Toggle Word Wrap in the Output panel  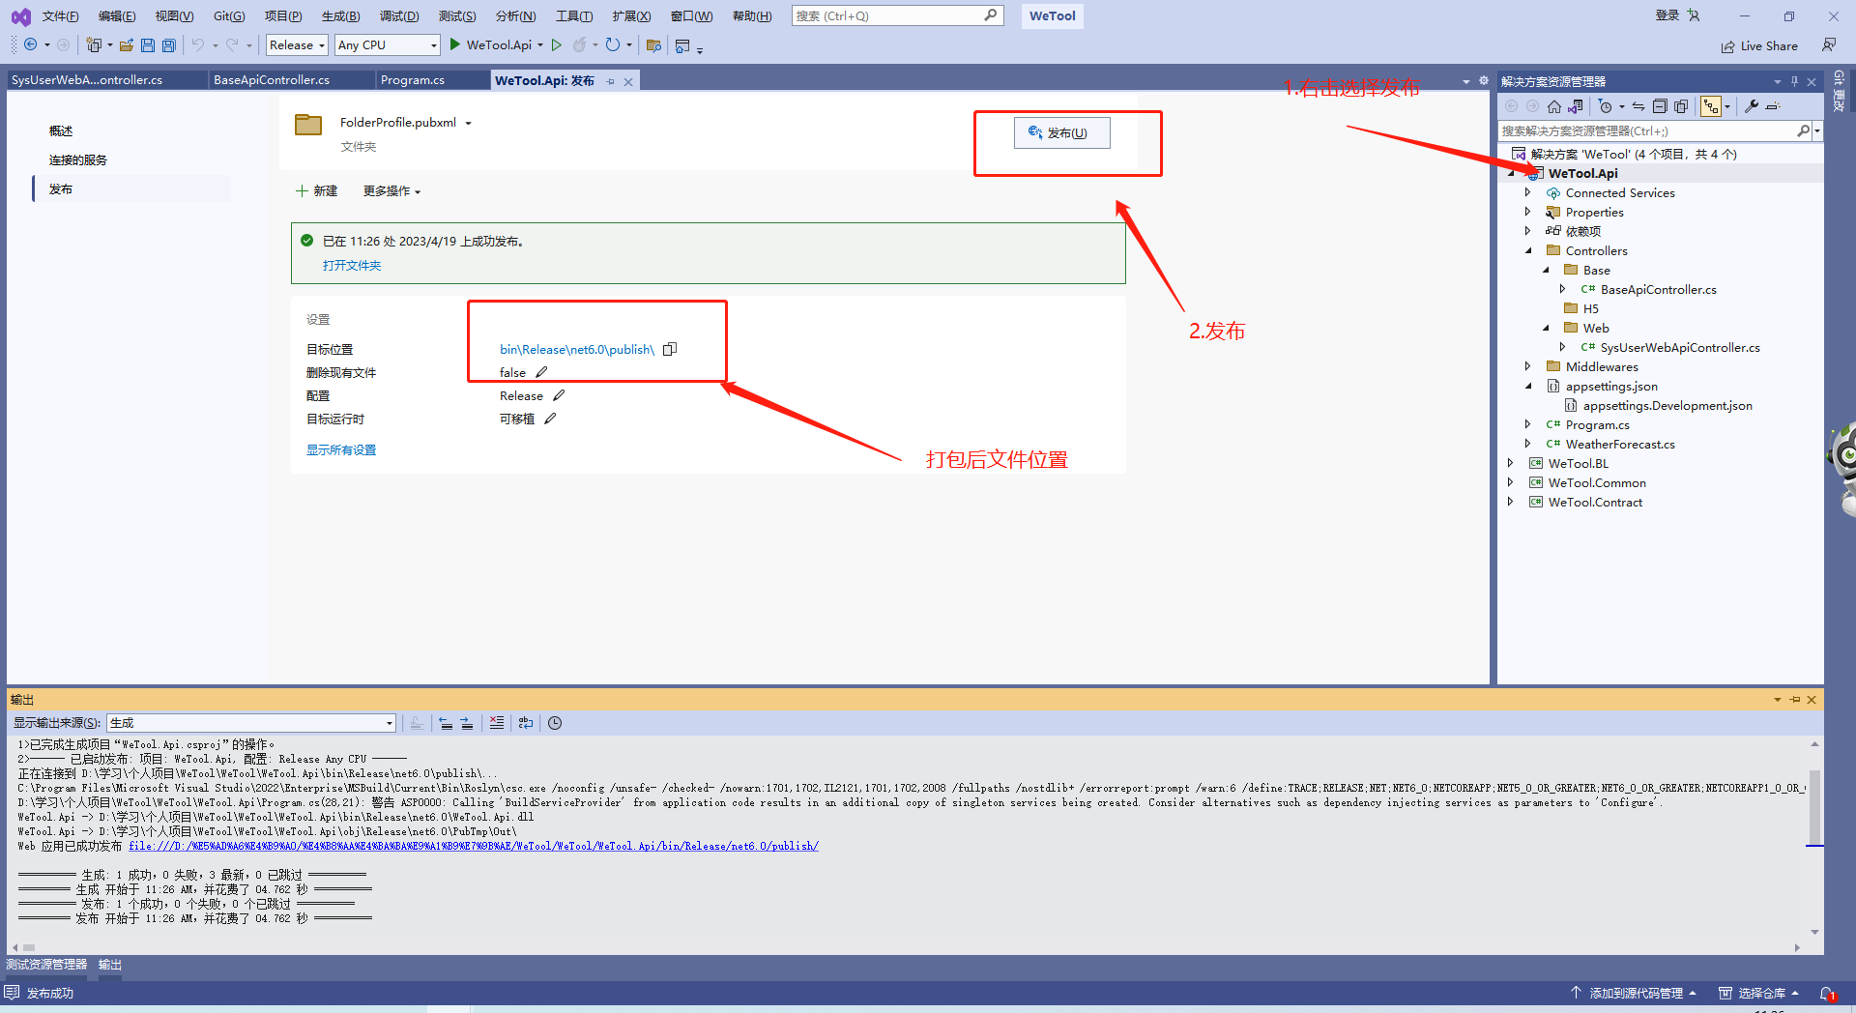tap(526, 722)
